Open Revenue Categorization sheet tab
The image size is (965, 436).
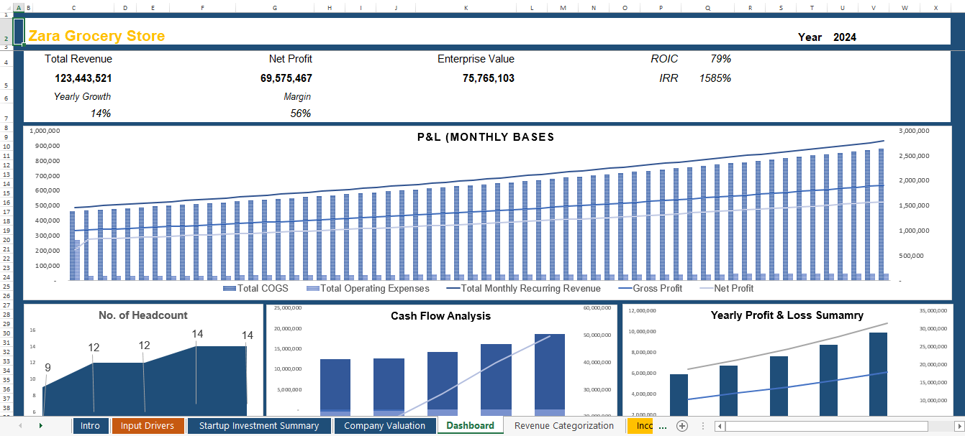coord(564,426)
